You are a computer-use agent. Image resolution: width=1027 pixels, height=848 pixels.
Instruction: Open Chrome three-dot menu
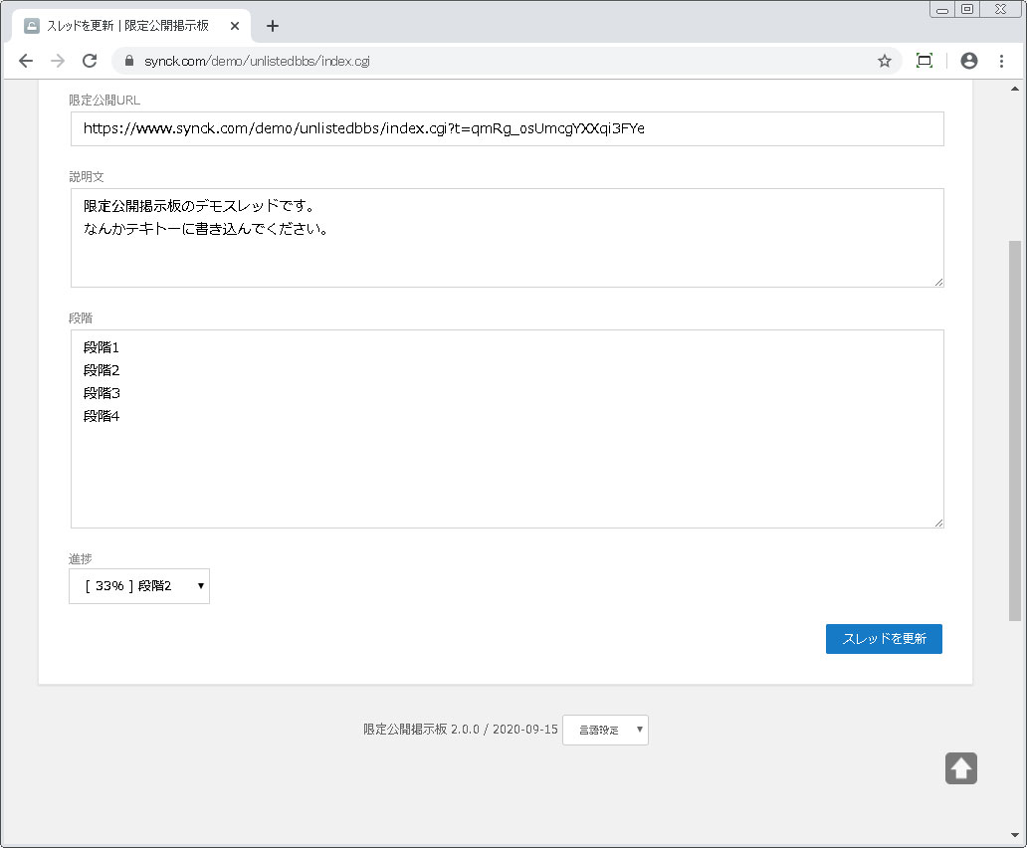(x=1001, y=61)
